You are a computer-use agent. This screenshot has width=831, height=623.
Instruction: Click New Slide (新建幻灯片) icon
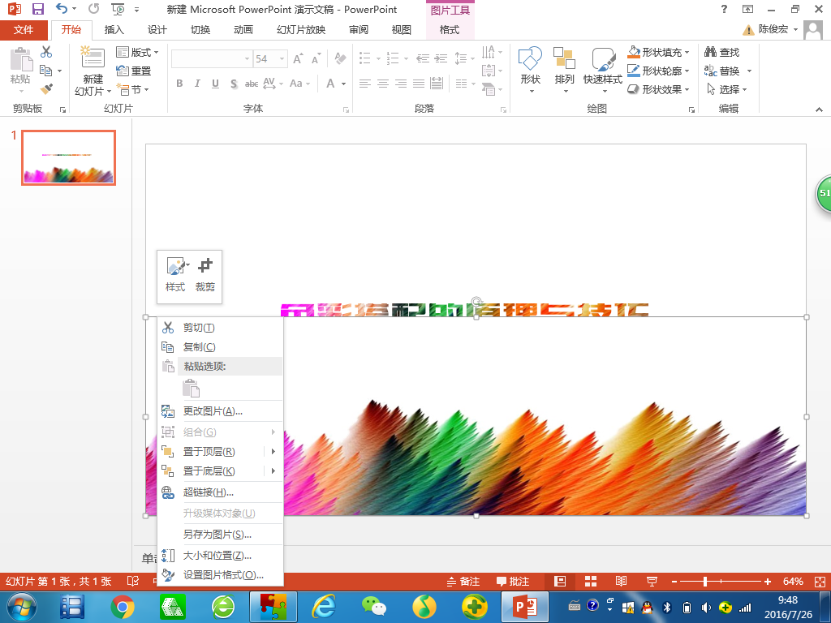pos(93,58)
